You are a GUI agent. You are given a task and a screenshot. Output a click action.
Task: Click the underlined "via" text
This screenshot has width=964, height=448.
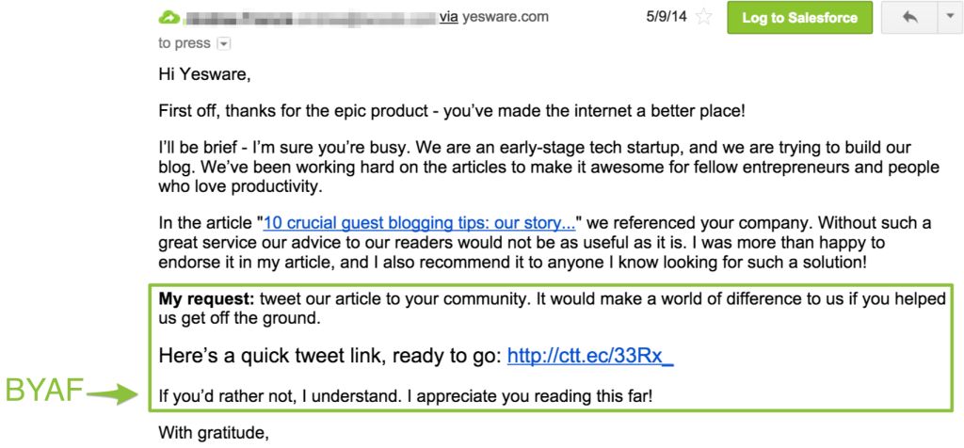click(x=448, y=17)
